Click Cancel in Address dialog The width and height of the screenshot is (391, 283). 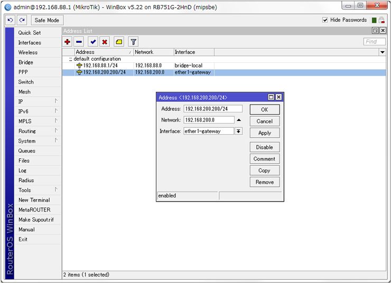[x=265, y=121]
